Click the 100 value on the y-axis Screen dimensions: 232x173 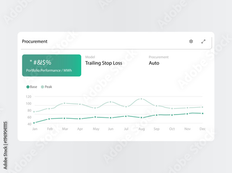point(28,103)
